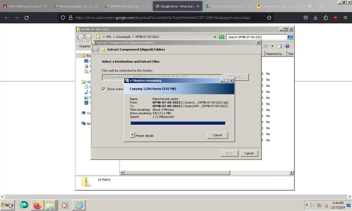Viewport: 352px width, 211px height.
Task: Click the zipped folder icon in wizard header
Action: click(x=104, y=49)
